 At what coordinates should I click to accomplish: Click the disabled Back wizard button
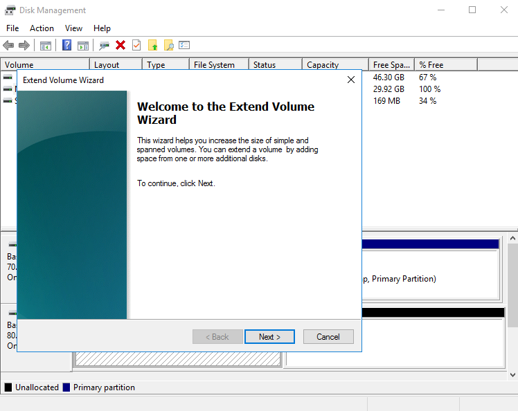tap(217, 337)
